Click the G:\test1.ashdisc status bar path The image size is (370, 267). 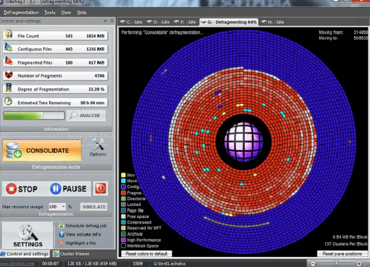click(x=170, y=264)
